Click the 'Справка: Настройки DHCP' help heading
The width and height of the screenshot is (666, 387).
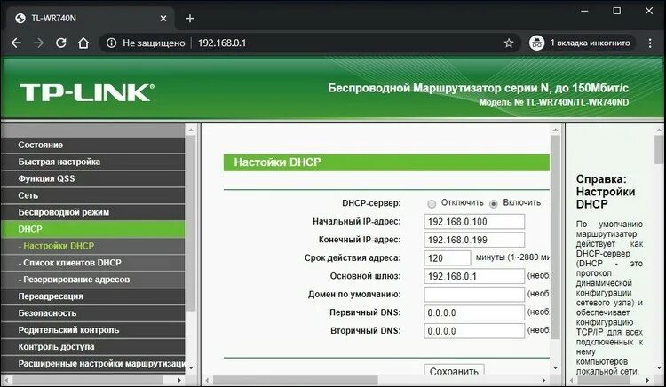[606, 192]
